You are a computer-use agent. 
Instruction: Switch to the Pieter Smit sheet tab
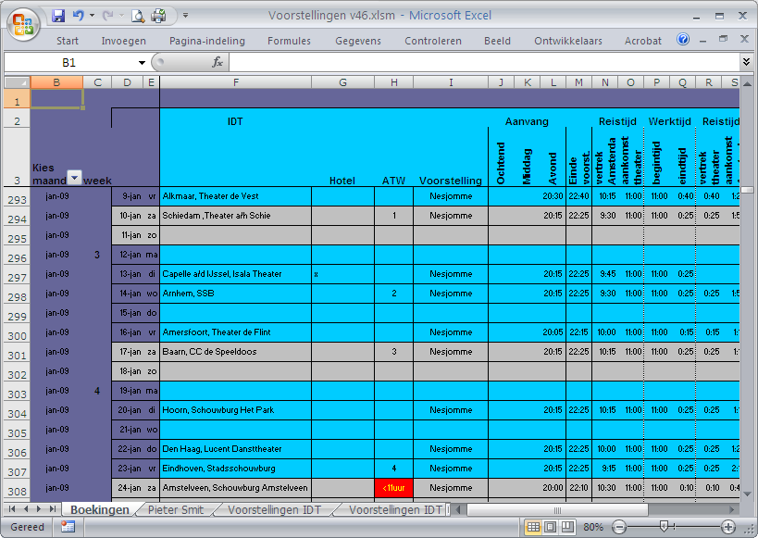click(176, 509)
